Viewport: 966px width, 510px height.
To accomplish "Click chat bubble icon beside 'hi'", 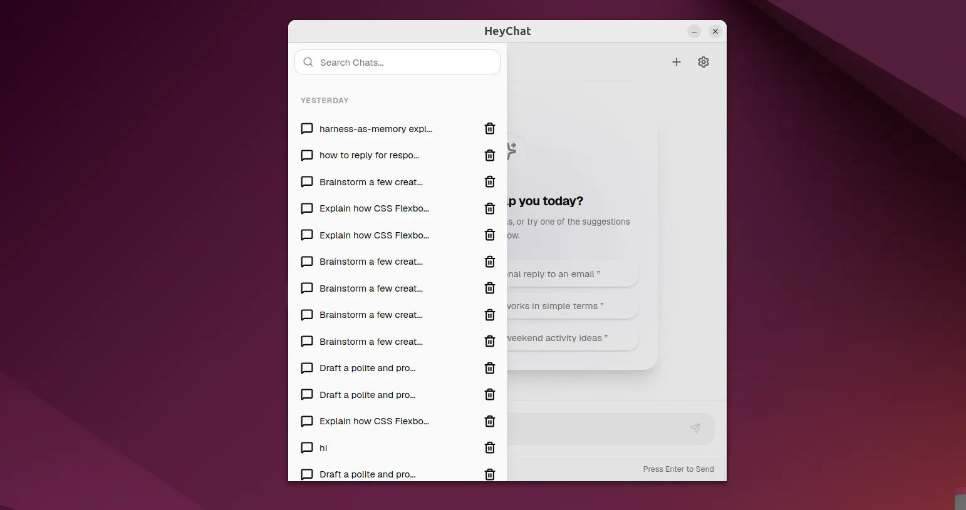I will 307,447.
